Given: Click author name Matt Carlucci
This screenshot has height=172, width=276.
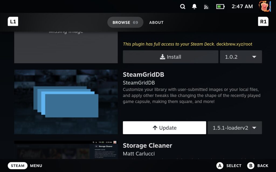Looking at the screenshot, I should (x=139, y=153).
